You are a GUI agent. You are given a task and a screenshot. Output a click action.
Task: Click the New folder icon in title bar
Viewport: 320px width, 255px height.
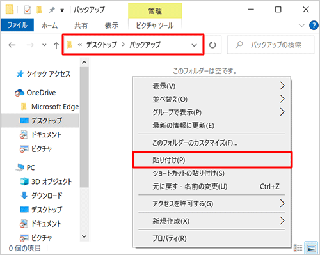(x=39, y=10)
